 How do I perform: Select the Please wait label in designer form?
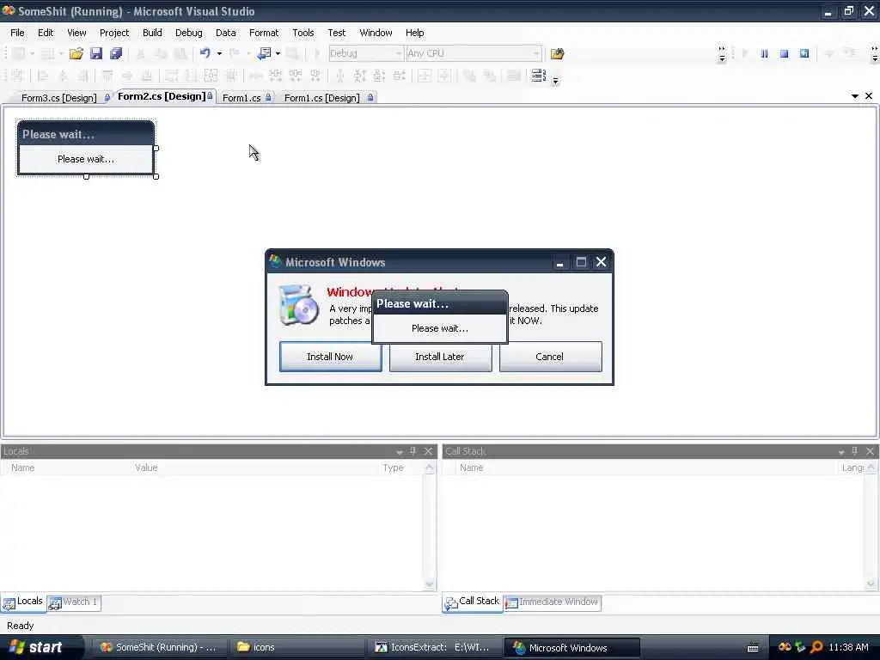pos(86,159)
